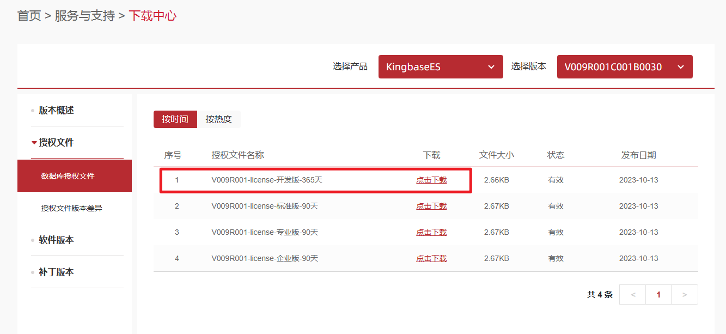Click the 有效 status in row 4
Screen dimensions: 726x334
[x=556, y=258]
